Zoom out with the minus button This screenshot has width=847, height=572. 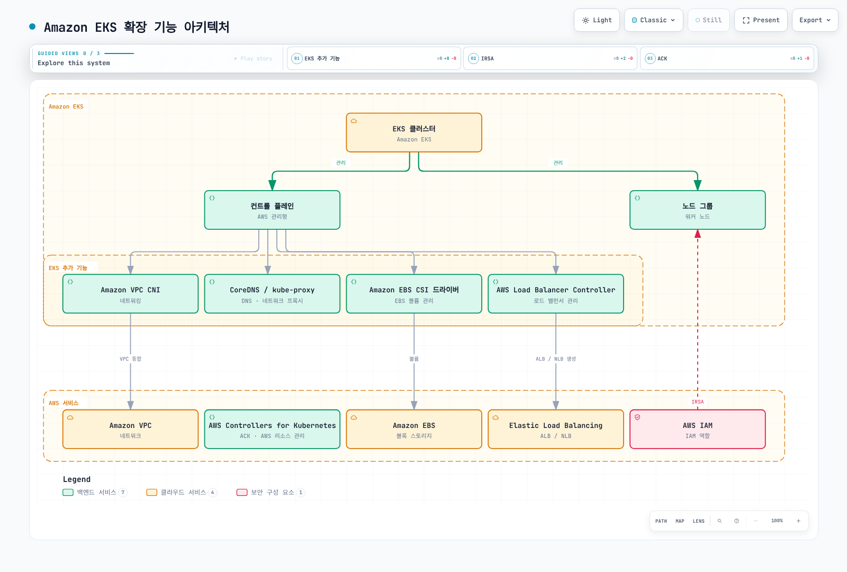(x=755, y=521)
